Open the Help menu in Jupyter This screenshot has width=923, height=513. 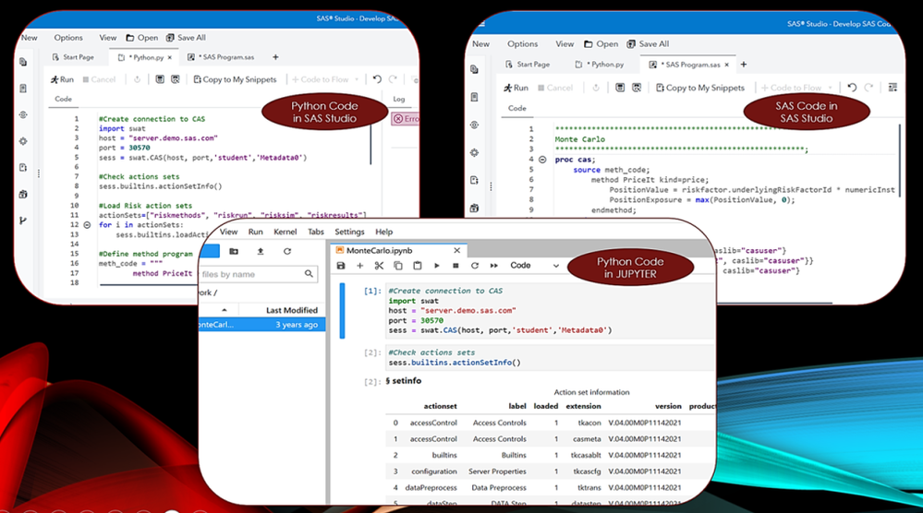pos(383,232)
